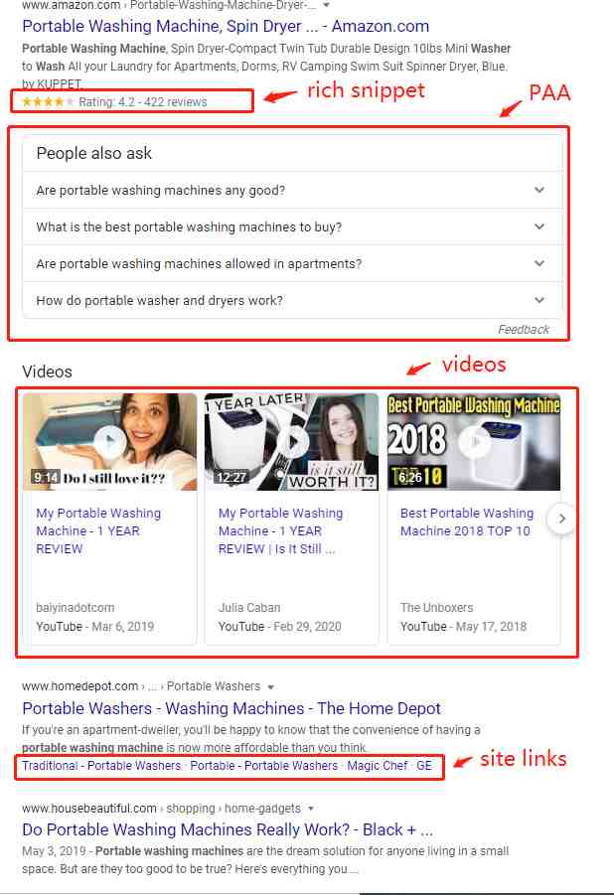Click the videos carousel next arrow

coord(562,519)
